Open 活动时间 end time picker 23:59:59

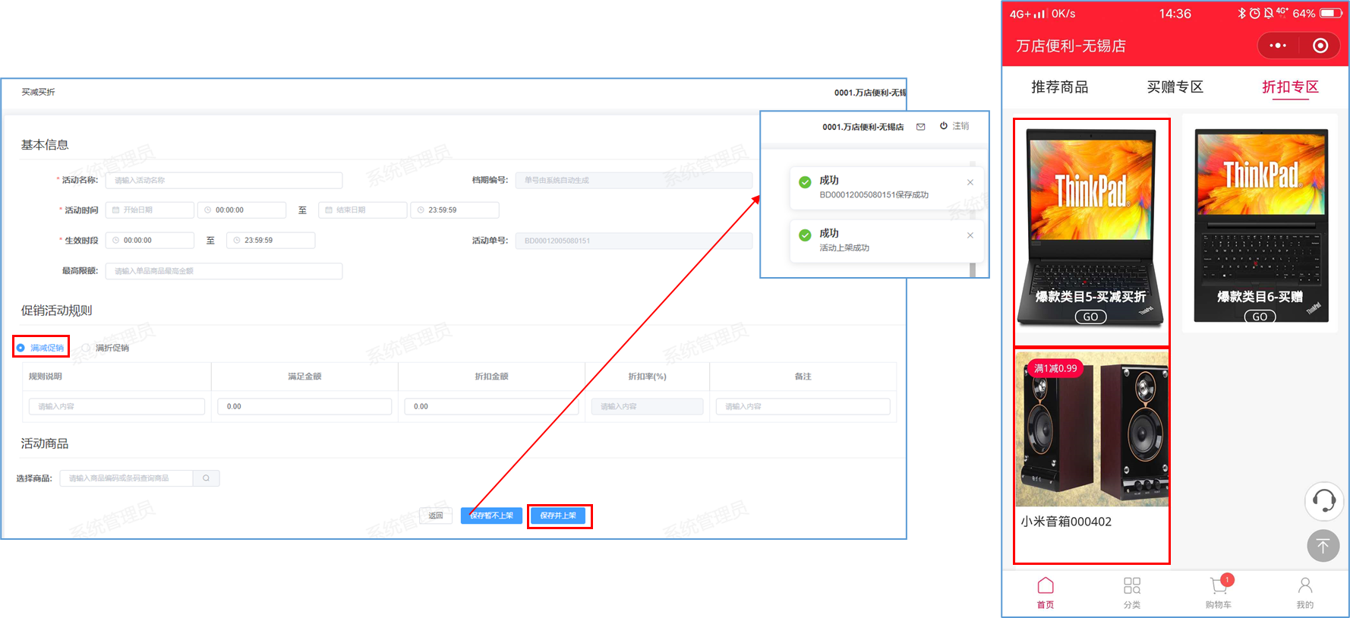tap(455, 210)
